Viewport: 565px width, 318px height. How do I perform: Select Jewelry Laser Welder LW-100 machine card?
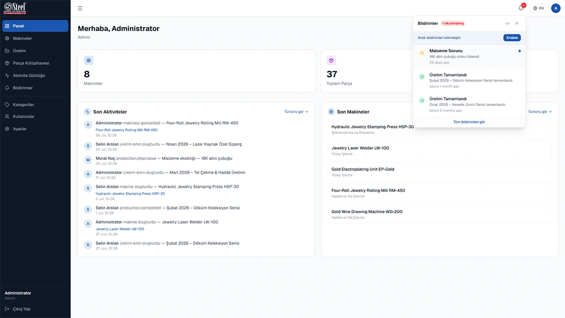(439, 151)
